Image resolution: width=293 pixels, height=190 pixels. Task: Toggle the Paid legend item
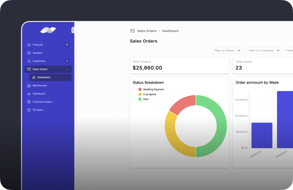click(143, 99)
